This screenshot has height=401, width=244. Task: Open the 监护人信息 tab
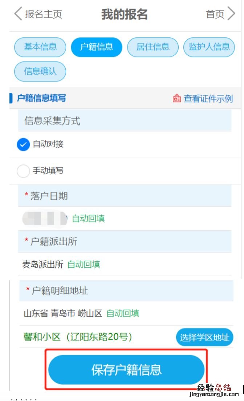coord(209,47)
